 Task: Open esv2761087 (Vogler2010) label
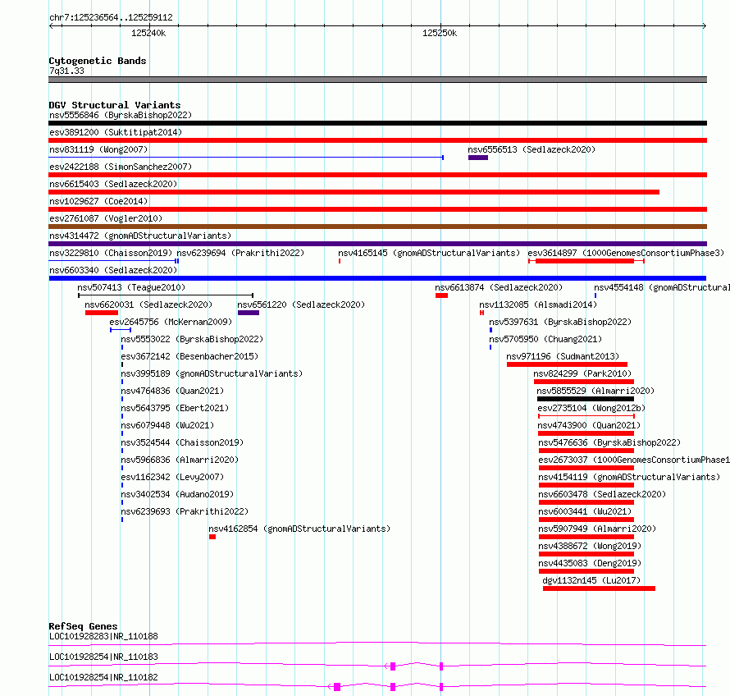click(x=106, y=218)
